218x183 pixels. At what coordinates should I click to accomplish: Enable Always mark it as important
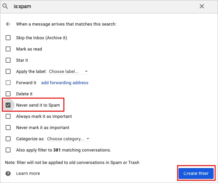coord(8,116)
